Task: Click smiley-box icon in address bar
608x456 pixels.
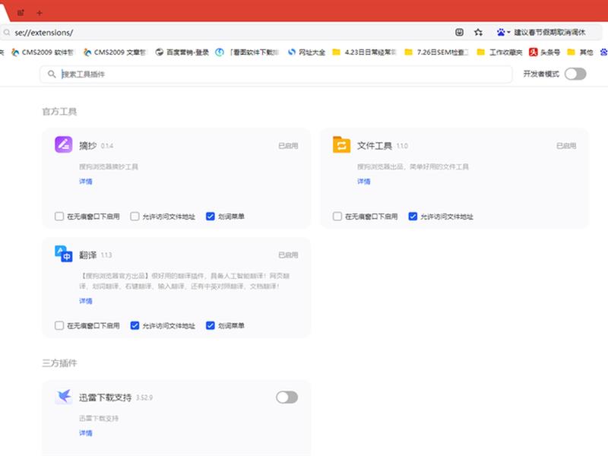Action: point(459,32)
